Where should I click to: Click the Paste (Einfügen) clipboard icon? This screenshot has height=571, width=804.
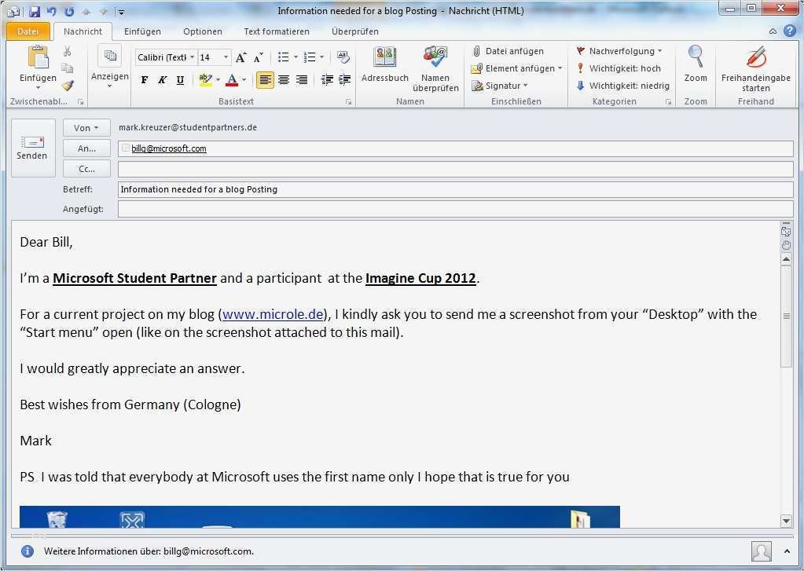38,57
